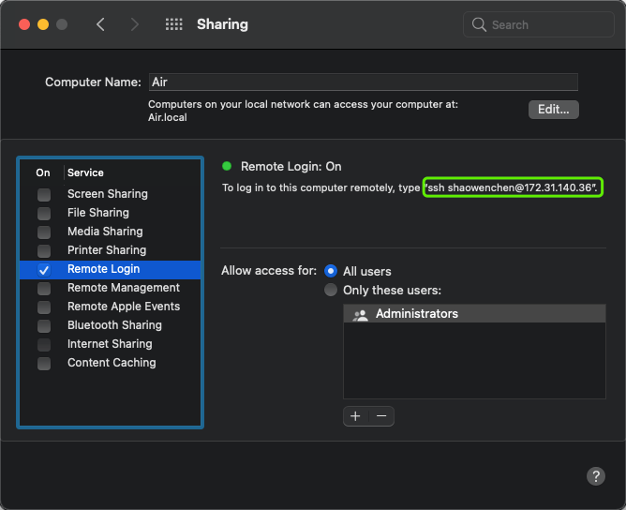The image size is (626, 510).
Task: Enable Remote Management checkbox
Action: click(x=44, y=289)
